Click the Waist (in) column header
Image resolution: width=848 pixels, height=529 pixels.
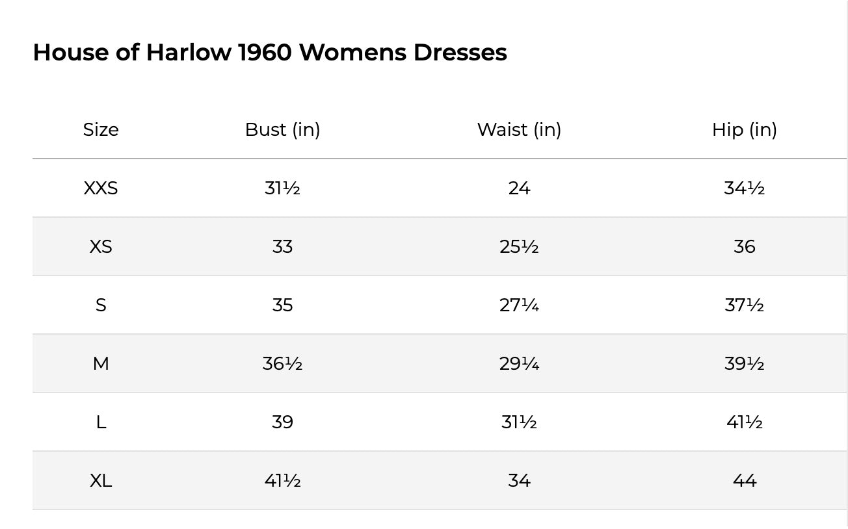coord(519,130)
